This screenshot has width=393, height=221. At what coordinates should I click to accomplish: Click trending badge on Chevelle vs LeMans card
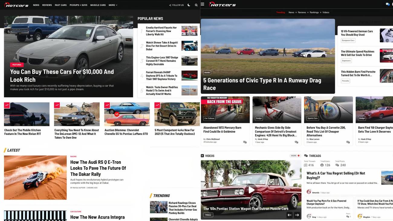pyautogui.click(x=107, y=105)
